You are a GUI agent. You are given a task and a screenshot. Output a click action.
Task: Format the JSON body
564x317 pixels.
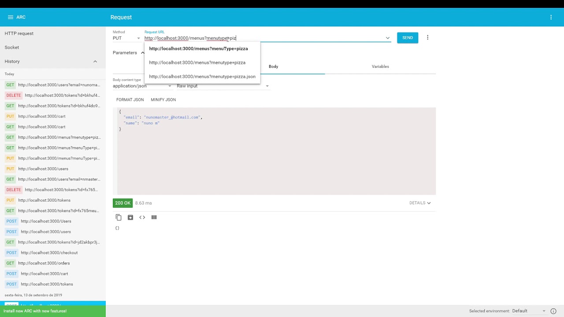tap(130, 100)
